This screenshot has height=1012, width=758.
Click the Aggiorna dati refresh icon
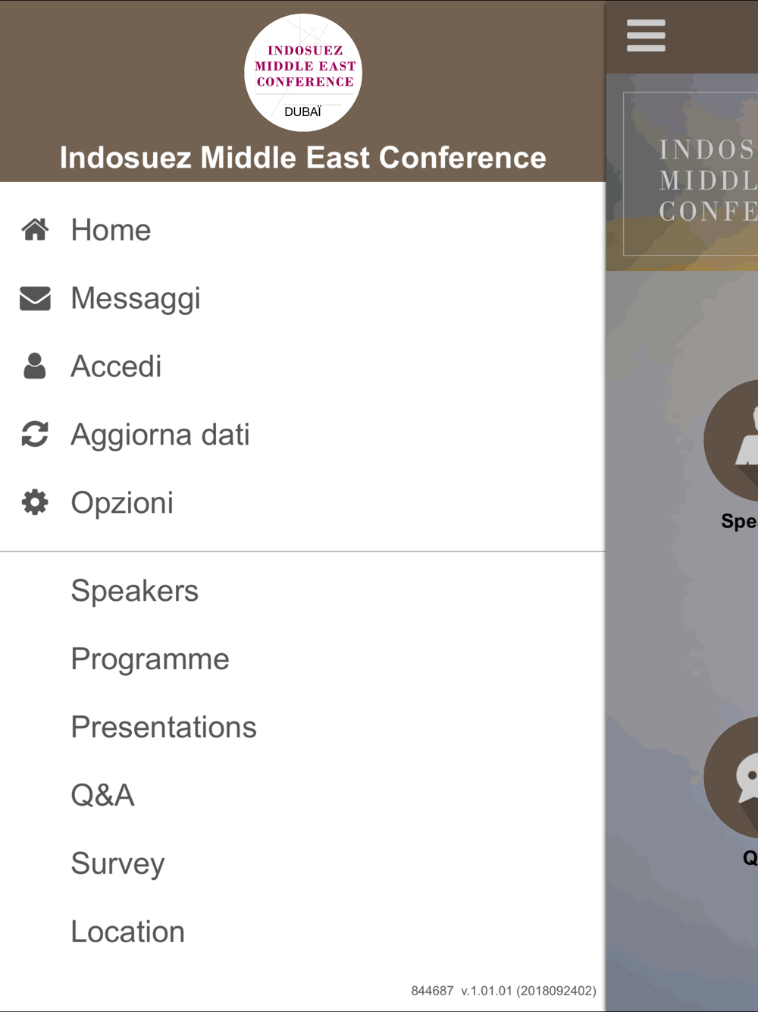tap(35, 434)
